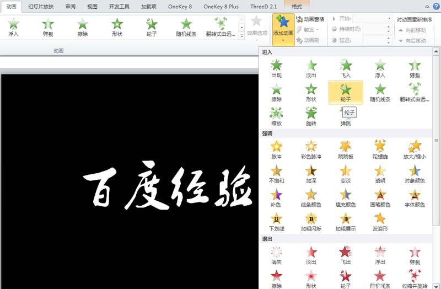Screen dimensions: 441x289
Task: Choose 劈裂 in the ribbon animation gallery
Action: pos(48,27)
